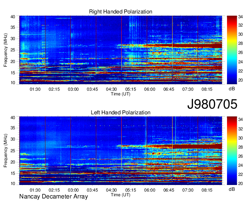This screenshot has height=201, width=247.
Task: Click the 08:15 time tick of the right-handed plot
Action: tap(207, 89)
